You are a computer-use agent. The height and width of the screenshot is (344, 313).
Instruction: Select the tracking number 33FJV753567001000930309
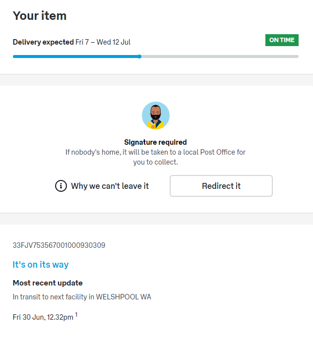(59, 245)
